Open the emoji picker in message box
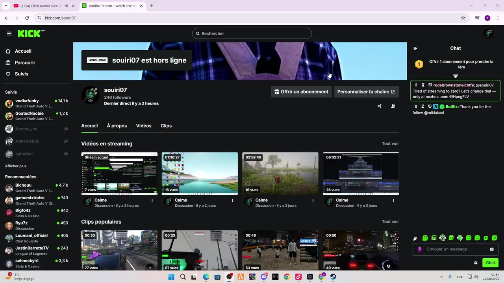Image resolution: width=504 pixels, height=283 pixels. (x=492, y=249)
